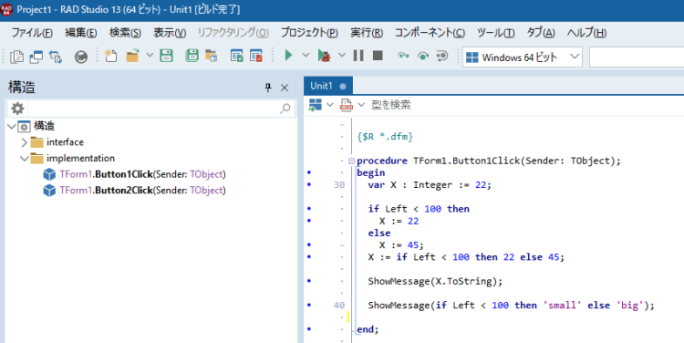Open the ツール(T) menu
The width and height of the screenshot is (684, 343).
tap(495, 33)
